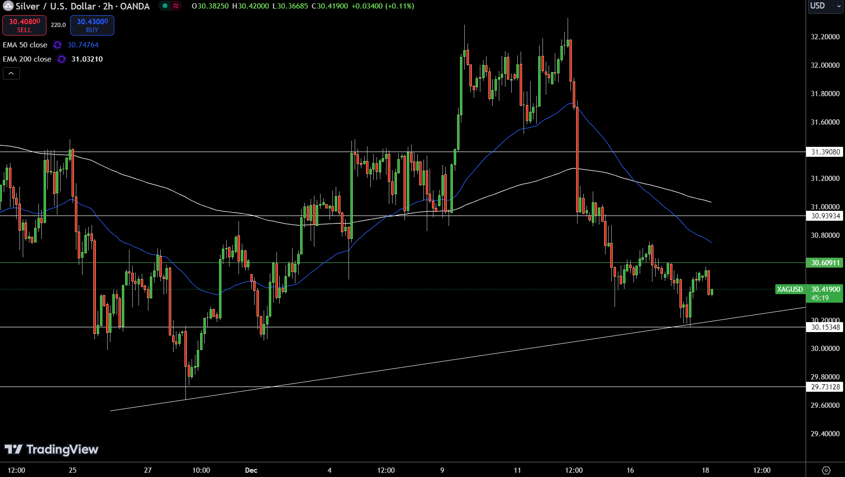Click the 30.15348 horizontal line price label
The height and width of the screenshot is (477, 845).
click(x=825, y=327)
